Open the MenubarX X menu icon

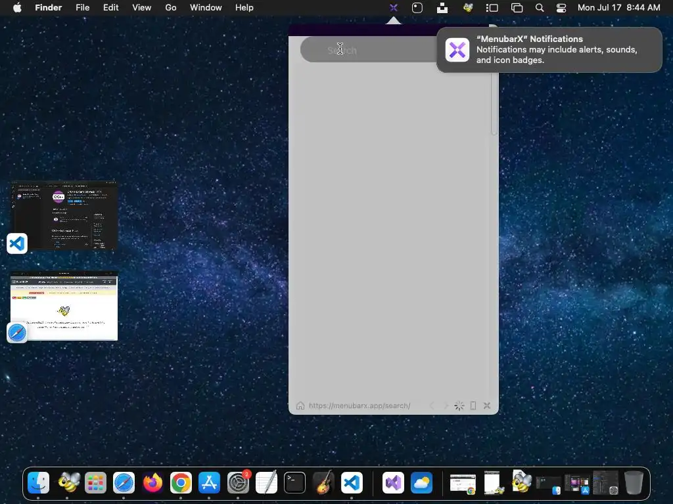(487, 406)
